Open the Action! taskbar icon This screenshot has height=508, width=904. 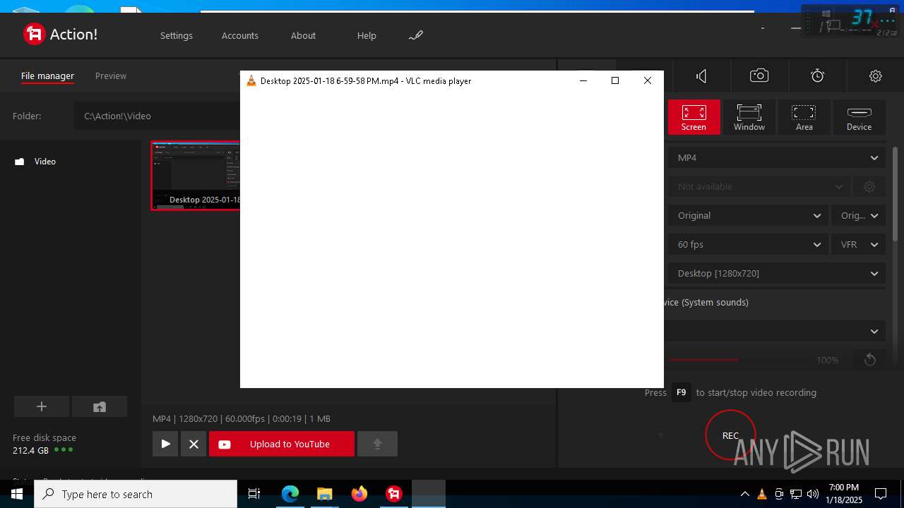(x=394, y=494)
